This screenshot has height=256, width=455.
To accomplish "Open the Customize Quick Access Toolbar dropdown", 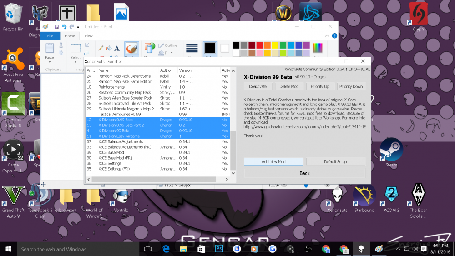I will 78,27.
